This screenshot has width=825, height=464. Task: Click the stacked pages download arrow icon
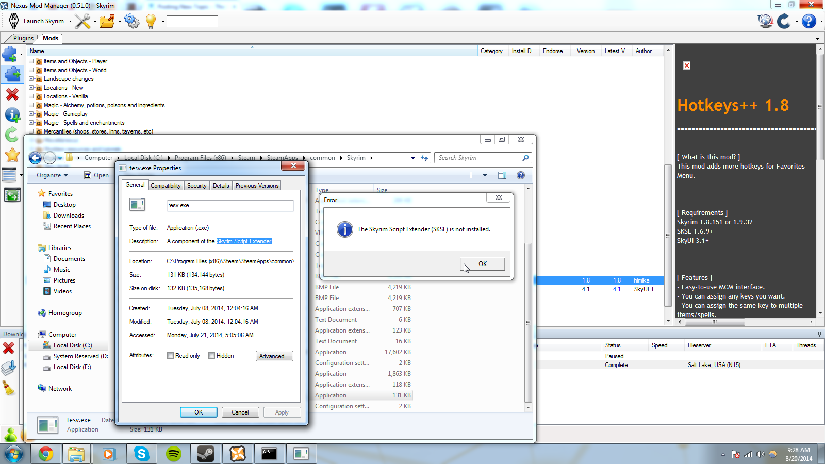click(x=9, y=368)
